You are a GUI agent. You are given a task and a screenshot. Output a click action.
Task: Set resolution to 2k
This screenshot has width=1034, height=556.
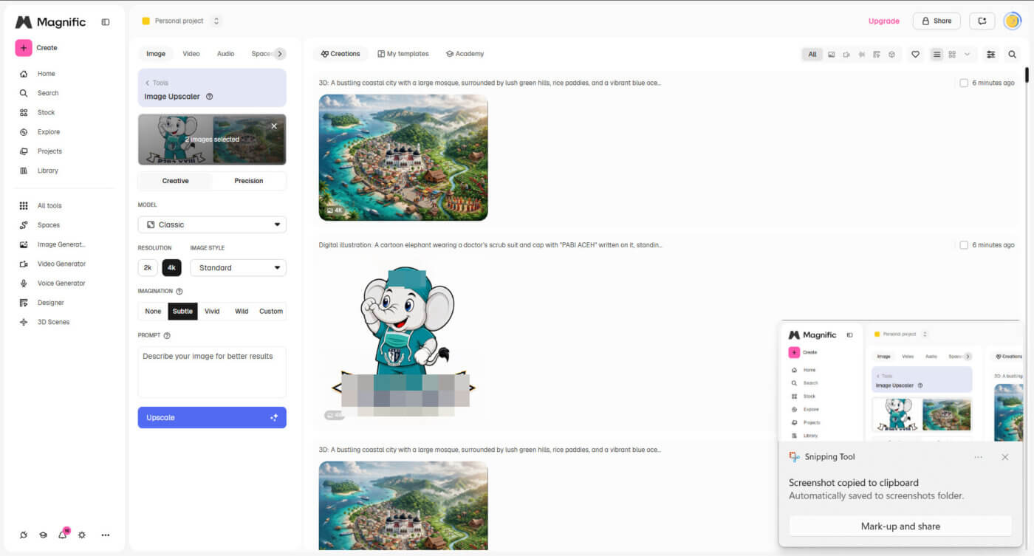[148, 267]
